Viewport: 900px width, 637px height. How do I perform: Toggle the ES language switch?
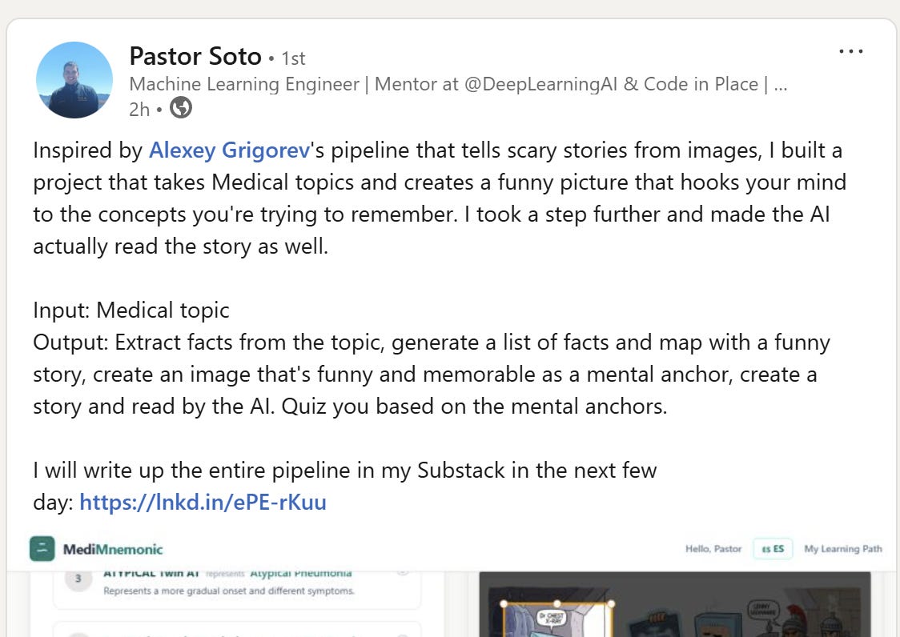tap(773, 549)
